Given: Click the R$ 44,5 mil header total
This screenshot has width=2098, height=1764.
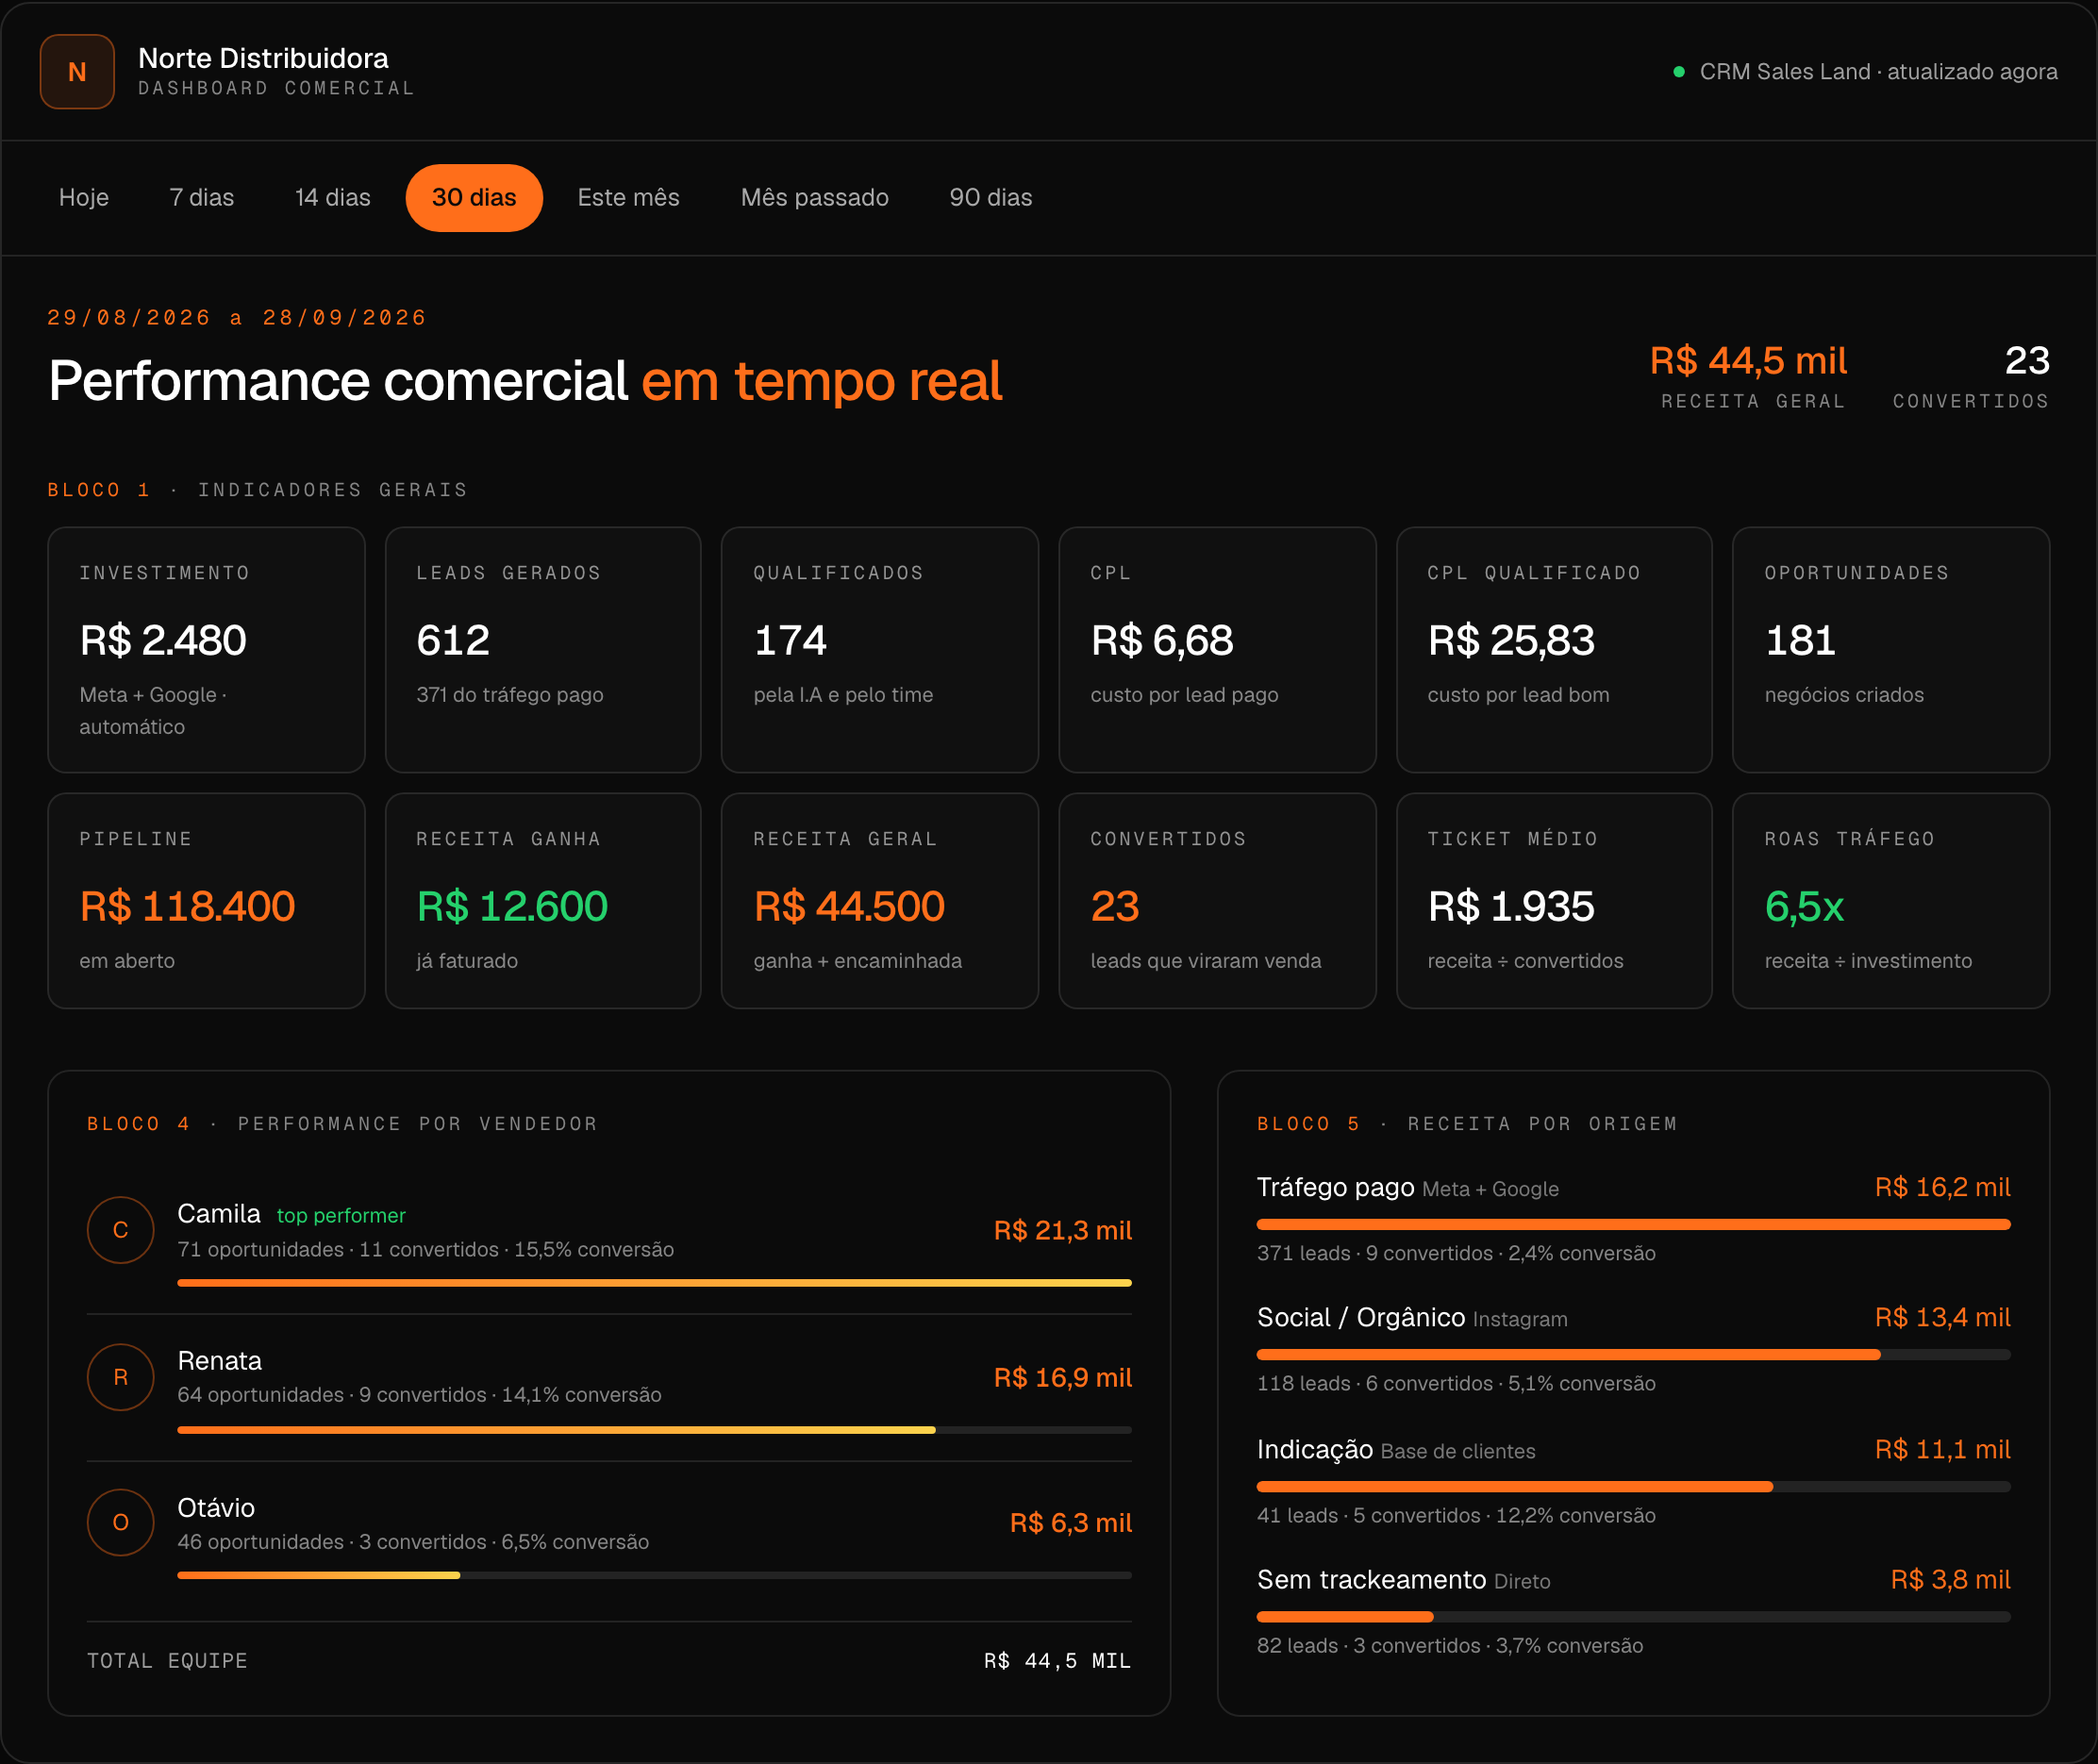Looking at the screenshot, I should tap(1748, 361).
